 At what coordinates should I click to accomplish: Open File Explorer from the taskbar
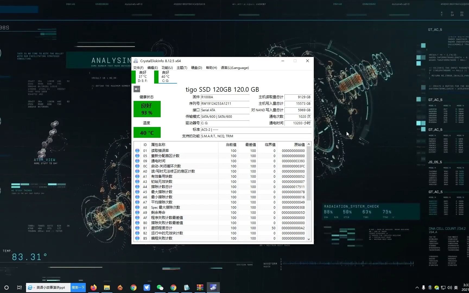(107, 288)
